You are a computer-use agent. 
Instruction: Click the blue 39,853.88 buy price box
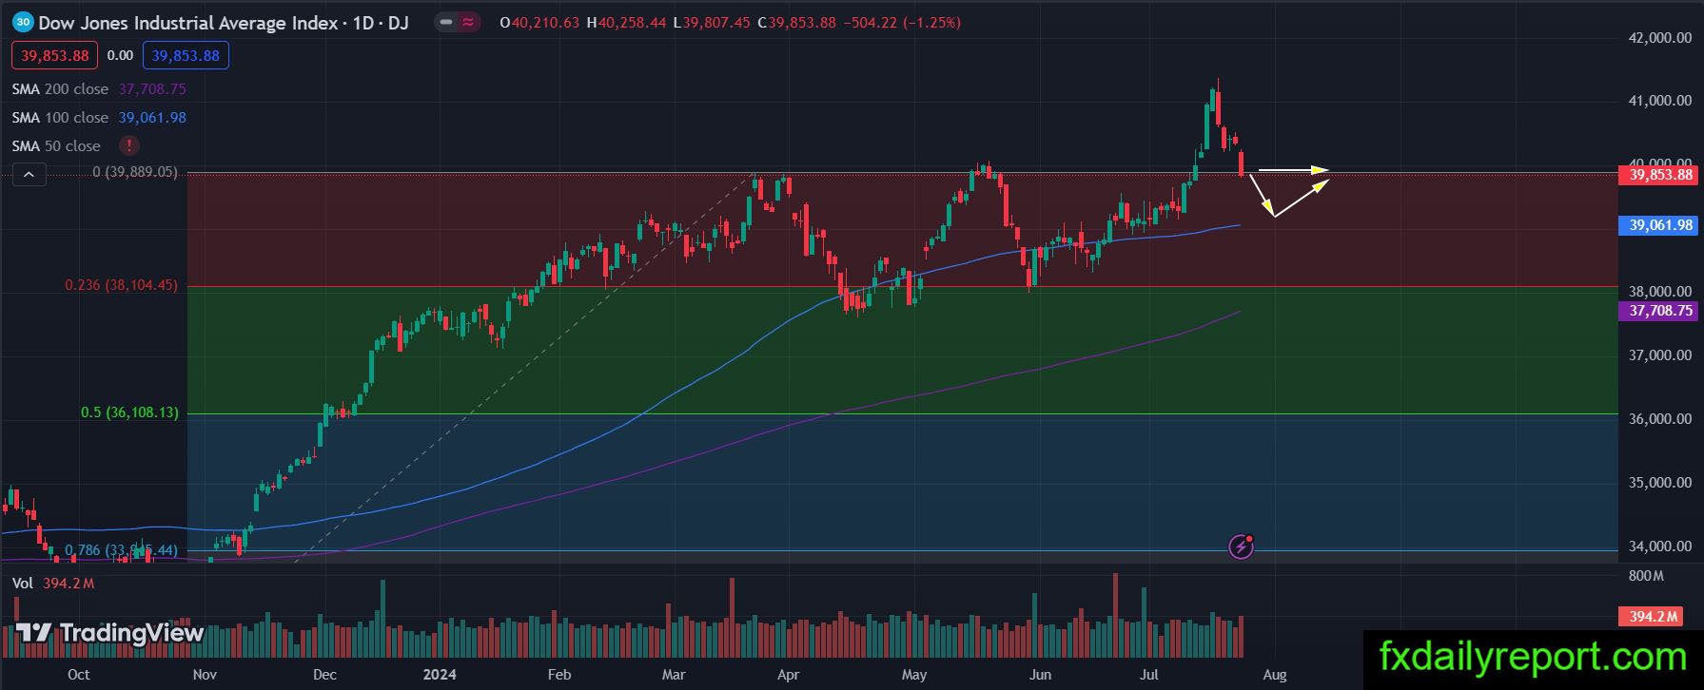[x=186, y=55]
